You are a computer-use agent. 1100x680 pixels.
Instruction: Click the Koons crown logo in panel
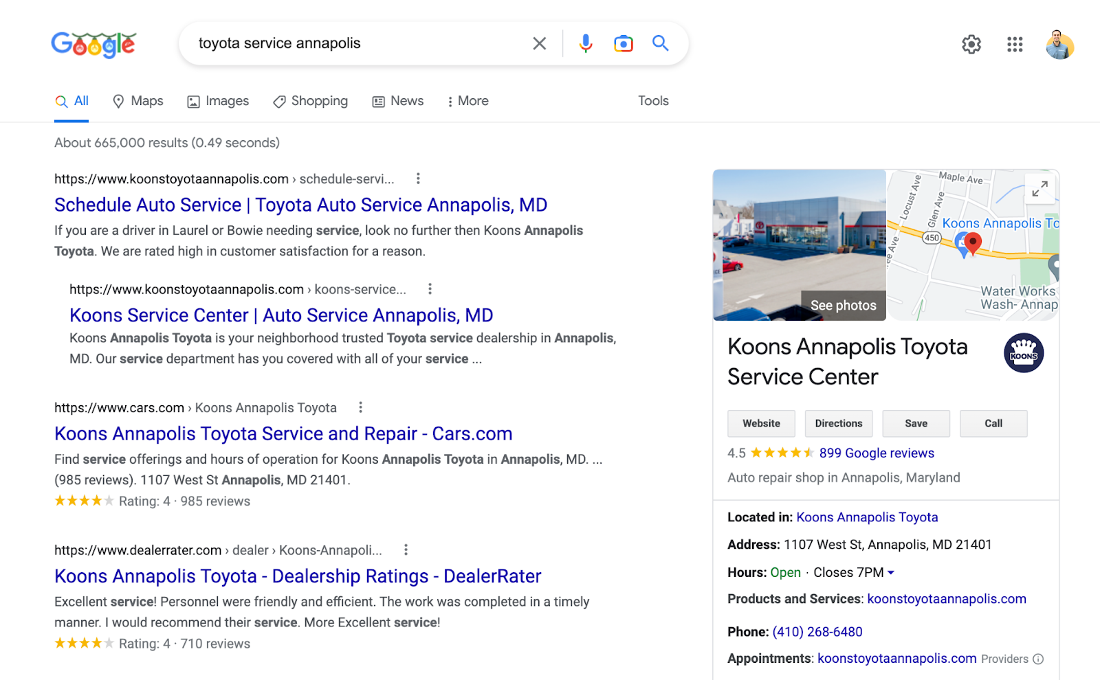[1024, 353]
